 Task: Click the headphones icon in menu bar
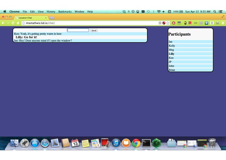click(138, 12)
